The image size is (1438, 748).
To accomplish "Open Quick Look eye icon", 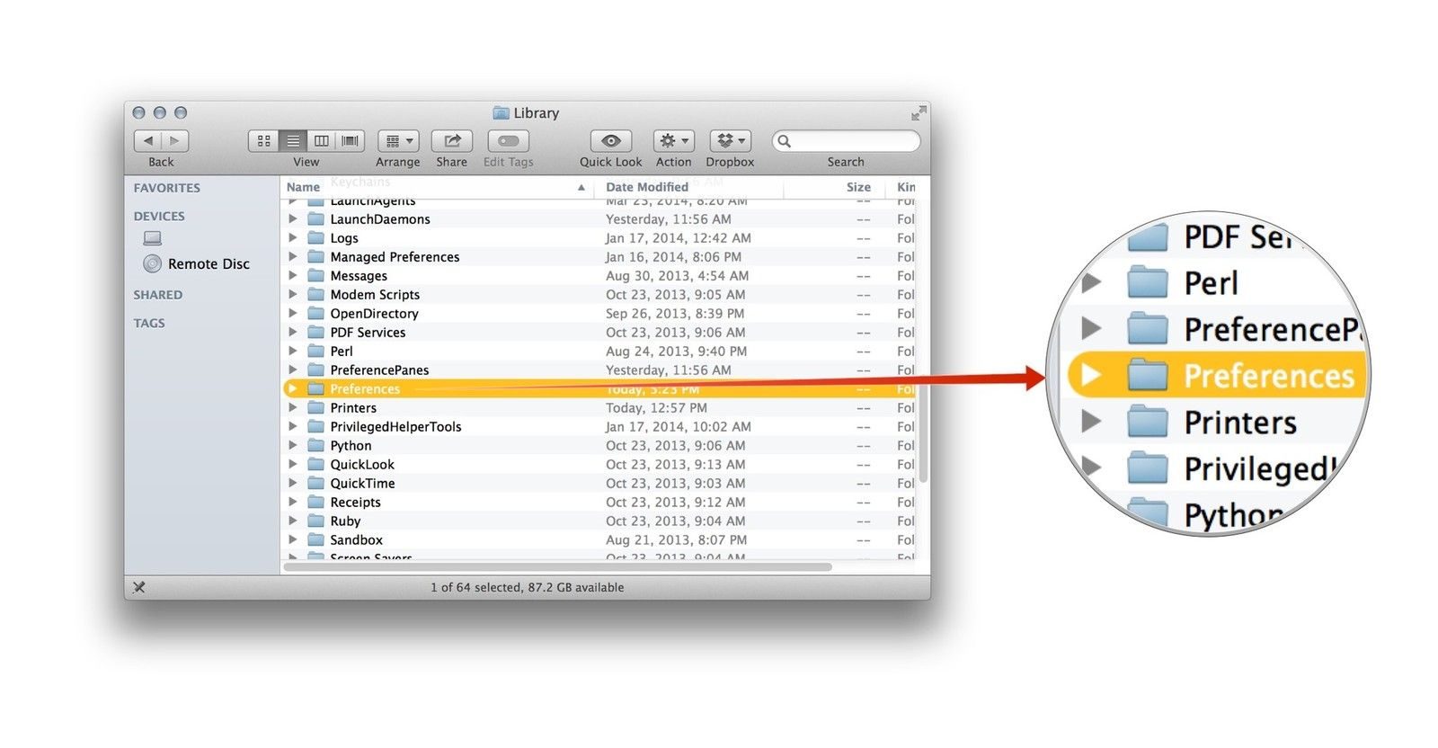I will (610, 141).
